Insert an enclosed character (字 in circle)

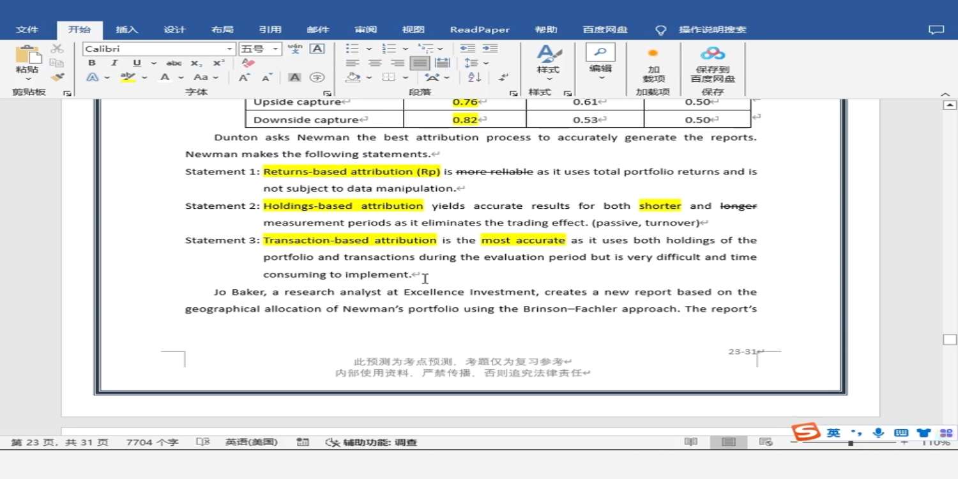coord(317,77)
